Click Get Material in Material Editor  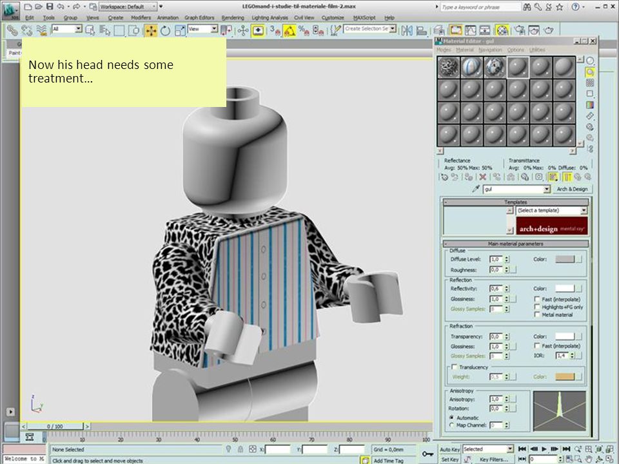[444, 177]
